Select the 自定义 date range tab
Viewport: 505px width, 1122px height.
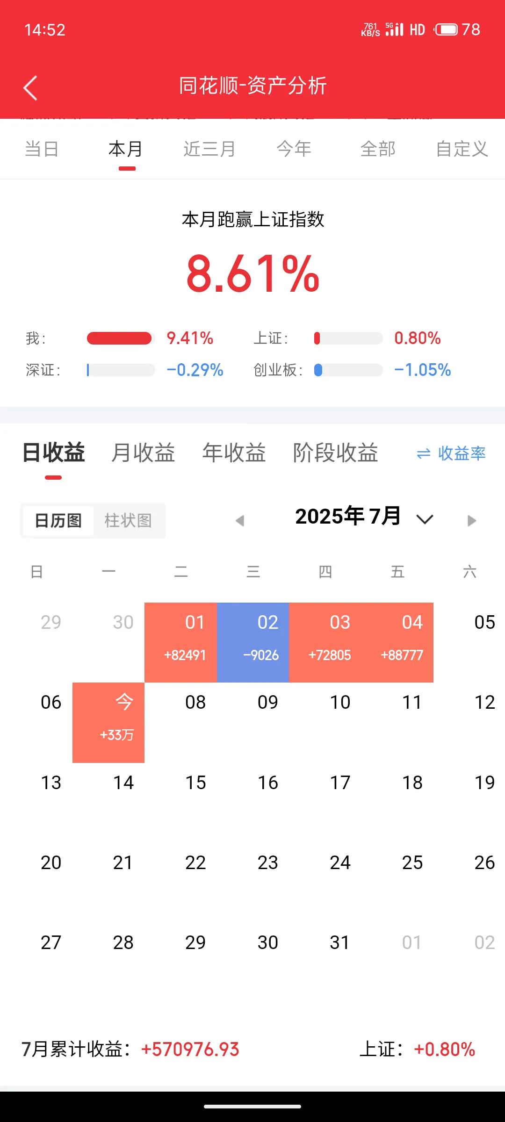tap(462, 149)
